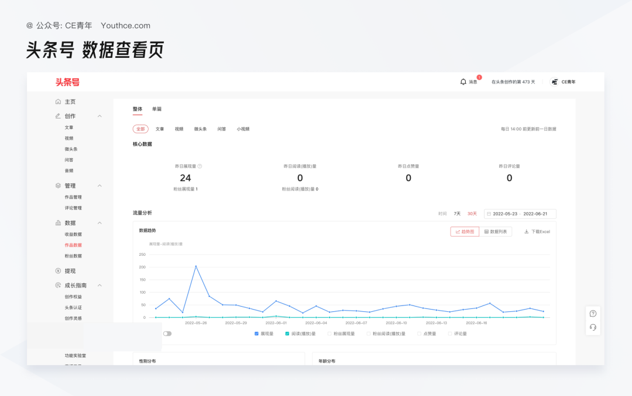Click the 消息 notification bell icon
The width and height of the screenshot is (632, 396).
pos(462,82)
